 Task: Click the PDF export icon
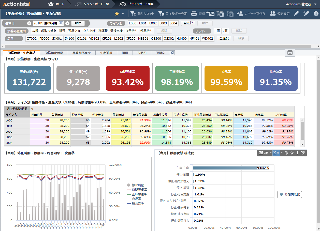pos(230,14)
